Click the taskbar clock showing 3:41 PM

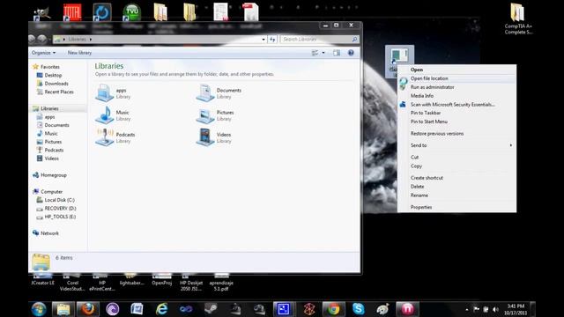(516, 309)
